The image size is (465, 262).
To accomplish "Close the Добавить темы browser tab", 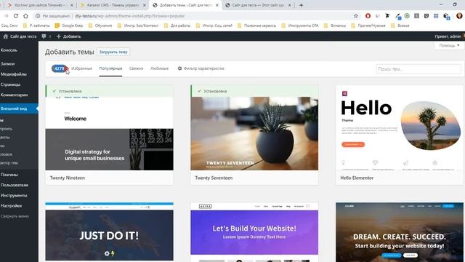I will coord(217,5).
